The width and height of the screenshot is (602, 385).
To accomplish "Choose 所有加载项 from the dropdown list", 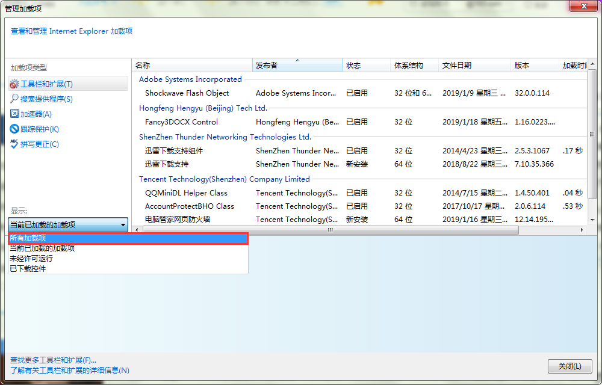I will coord(128,239).
